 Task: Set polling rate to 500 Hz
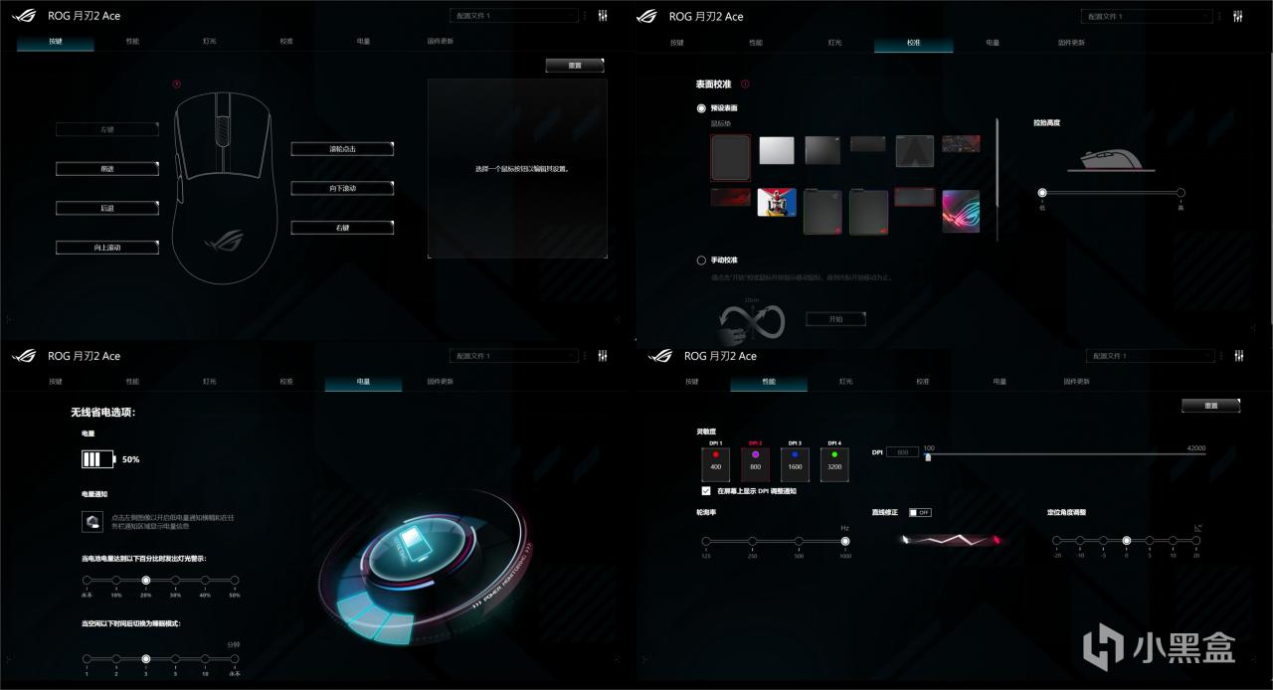click(799, 542)
